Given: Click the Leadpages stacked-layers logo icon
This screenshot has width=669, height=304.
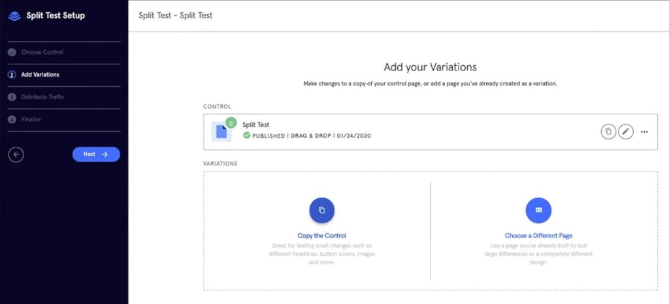Looking at the screenshot, I should tap(14, 16).
